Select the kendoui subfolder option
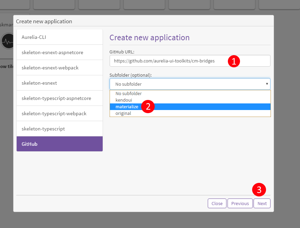This screenshot has width=300, height=228. [x=124, y=100]
